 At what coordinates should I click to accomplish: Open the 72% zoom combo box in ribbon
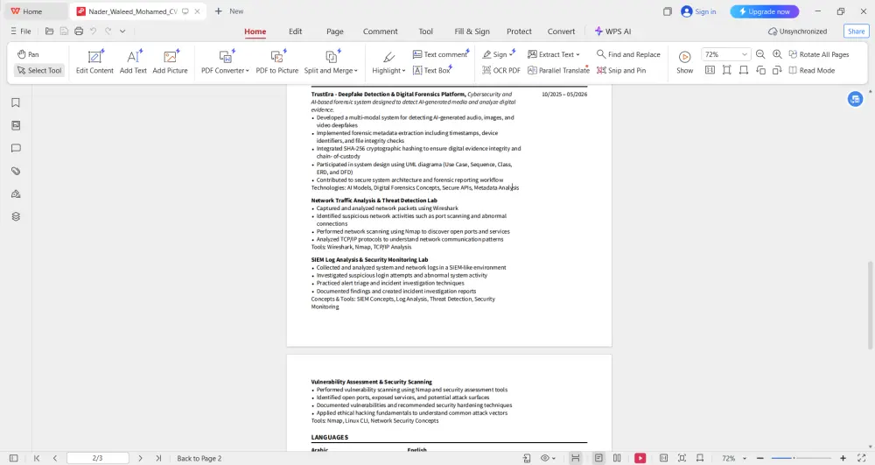point(724,54)
